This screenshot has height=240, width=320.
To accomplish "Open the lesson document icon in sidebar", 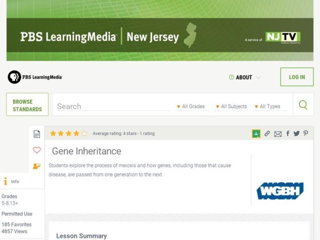I will (x=37, y=134).
